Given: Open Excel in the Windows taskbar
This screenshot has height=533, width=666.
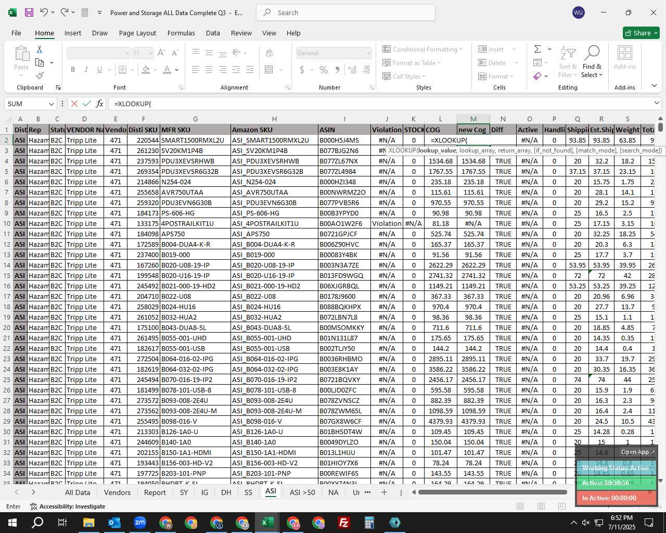Looking at the screenshot, I should [x=267, y=522].
